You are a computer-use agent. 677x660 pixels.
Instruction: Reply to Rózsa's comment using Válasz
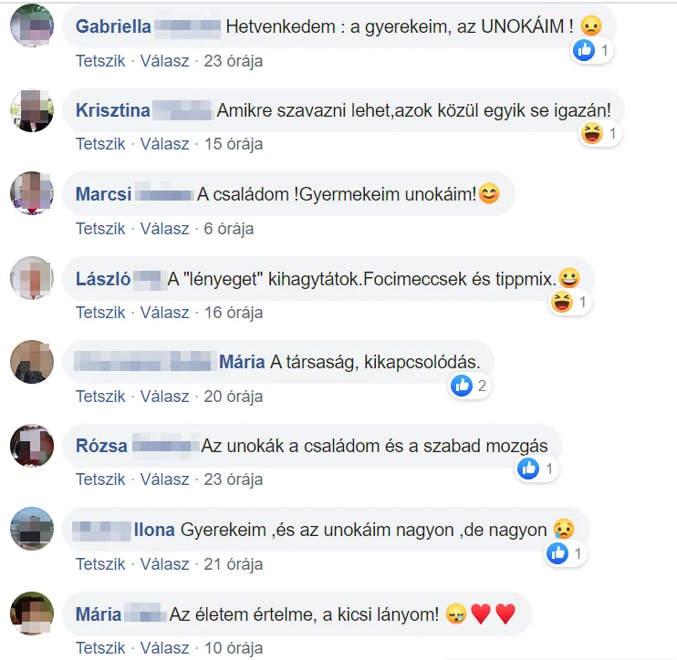click(164, 480)
